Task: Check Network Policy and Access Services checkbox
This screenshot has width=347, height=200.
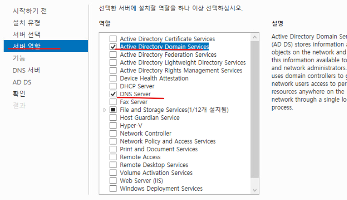Action: point(113,141)
